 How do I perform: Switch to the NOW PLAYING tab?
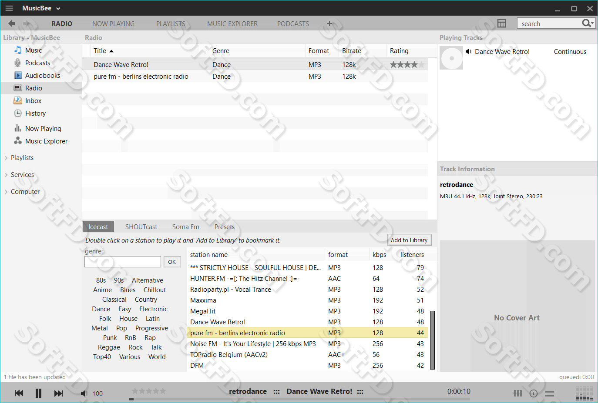click(113, 24)
